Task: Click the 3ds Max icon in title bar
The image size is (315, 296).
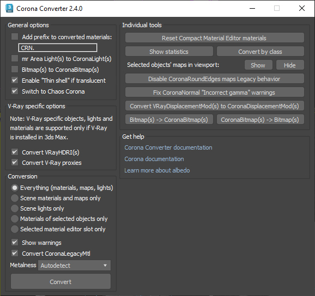Action: 9,8
